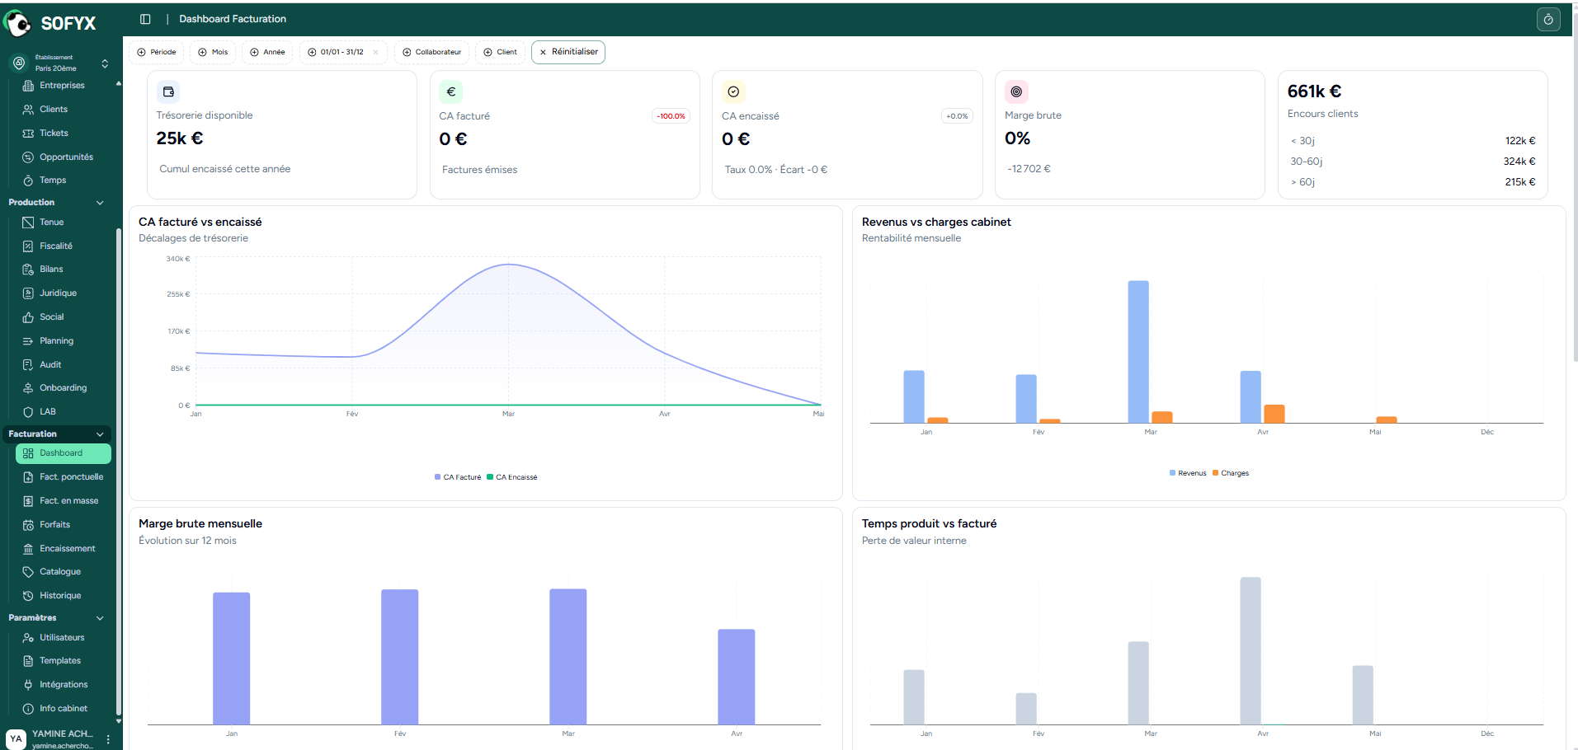Open the Mois filter
This screenshot has height=750, width=1578.
(x=213, y=52)
